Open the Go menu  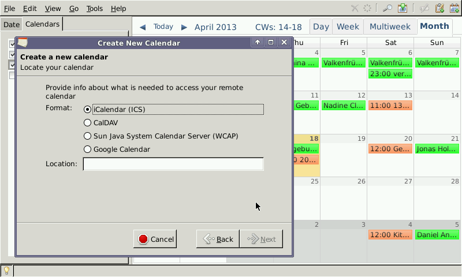[x=74, y=9]
